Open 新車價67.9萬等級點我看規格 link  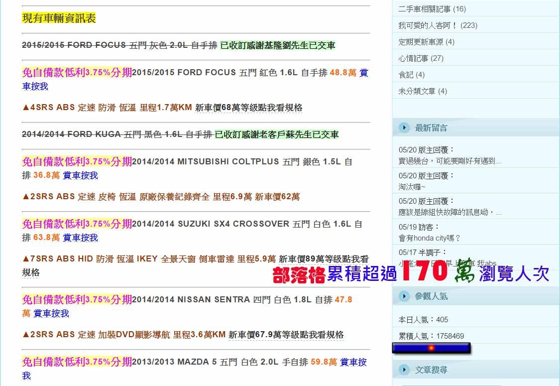(286, 335)
